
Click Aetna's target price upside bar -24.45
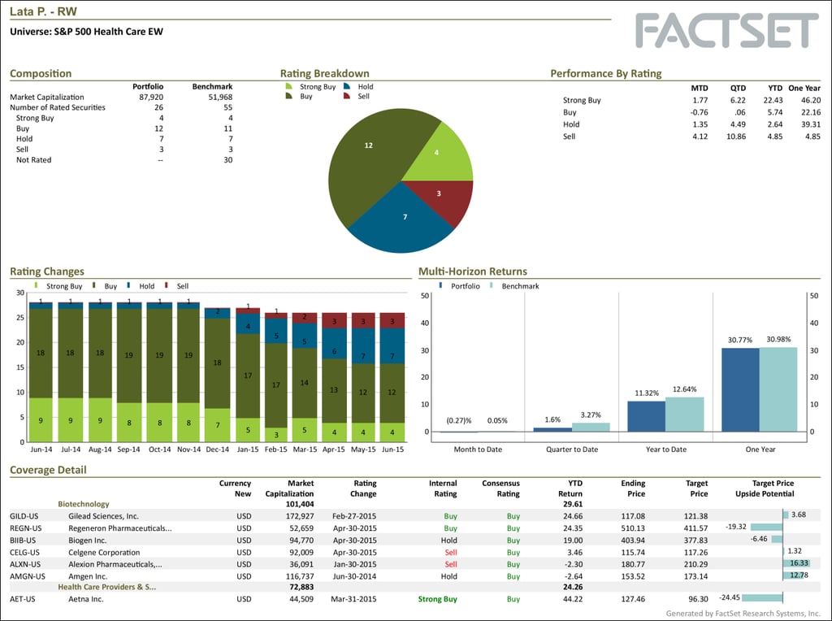pos(762,597)
